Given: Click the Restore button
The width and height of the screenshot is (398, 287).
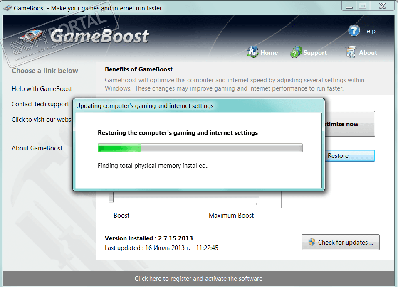Looking at the screenshot, I should coord(350,155).
